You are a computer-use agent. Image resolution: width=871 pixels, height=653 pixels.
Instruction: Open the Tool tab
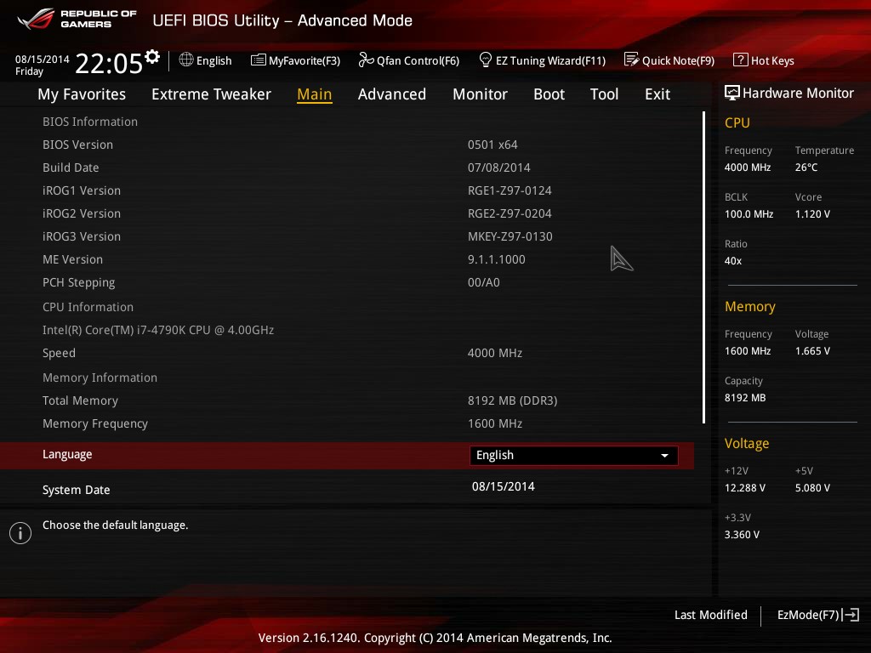click(604, 94)
